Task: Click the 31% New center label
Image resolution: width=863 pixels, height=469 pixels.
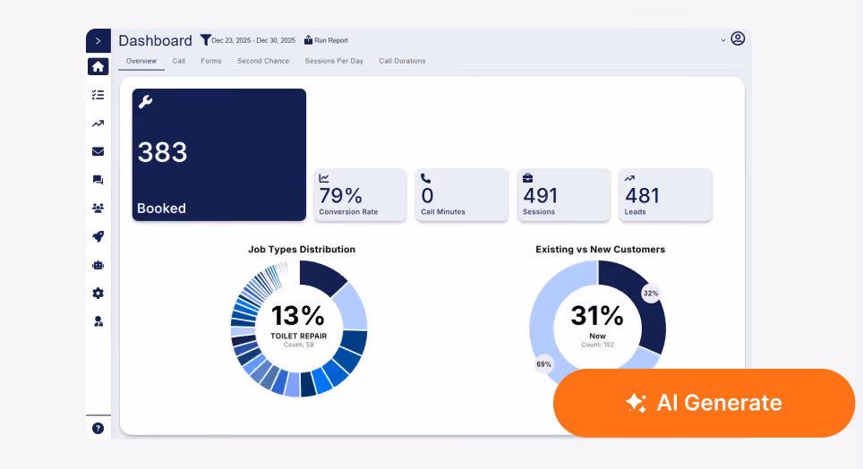Action: 597,325
